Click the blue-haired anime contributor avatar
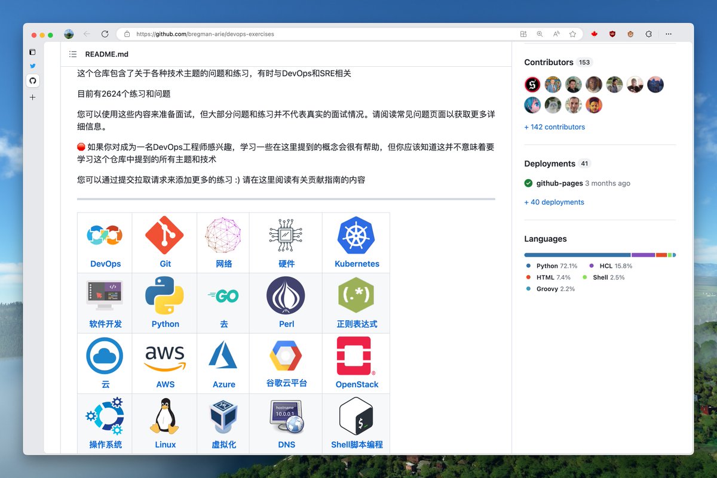This screenshot has width=717, height=478. point(532,105)
